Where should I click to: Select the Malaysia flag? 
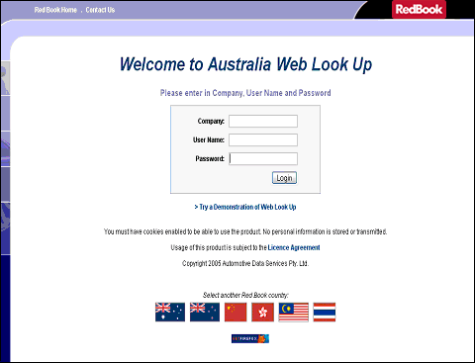[x=294, y=312]
